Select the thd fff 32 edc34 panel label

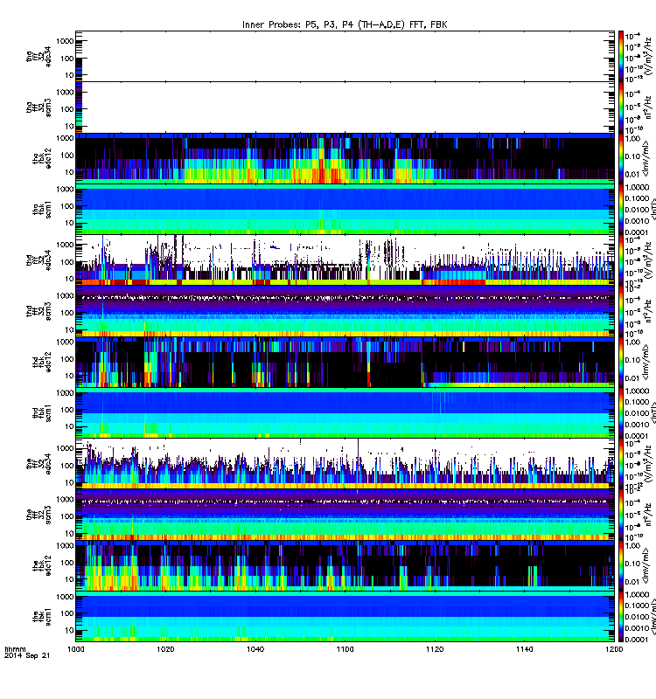click(38, 260)
